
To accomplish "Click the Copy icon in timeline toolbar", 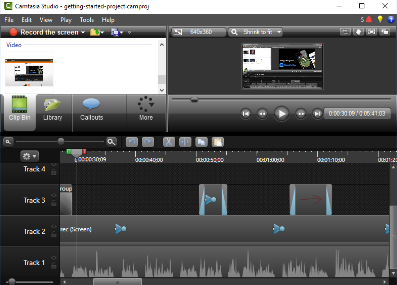I will tap(202, 142).
